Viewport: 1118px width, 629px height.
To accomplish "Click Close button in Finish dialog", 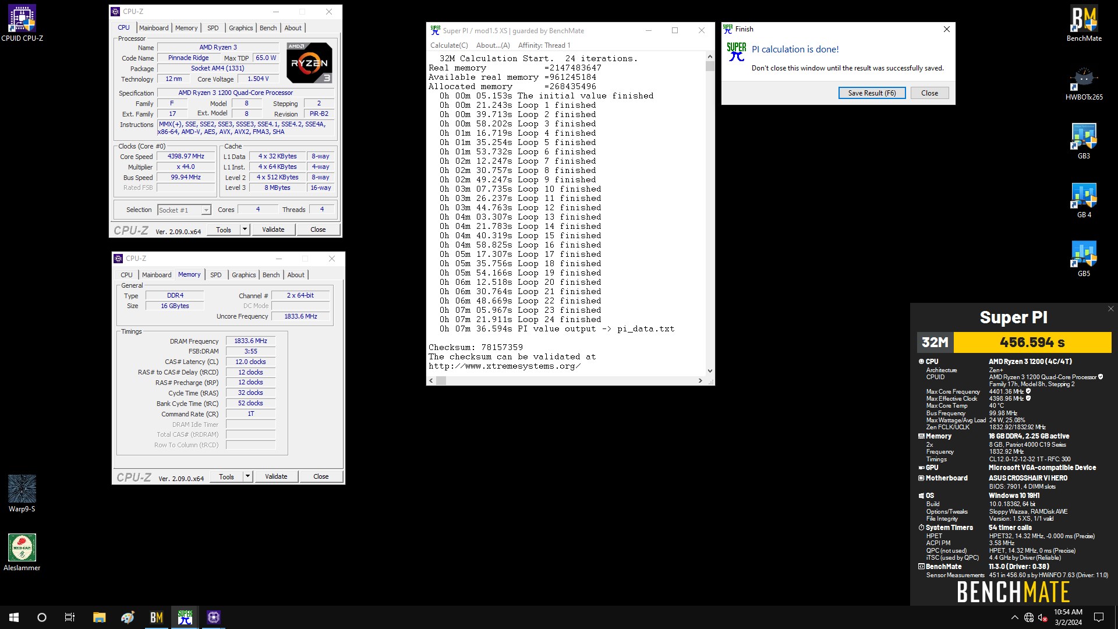I will tap(929, 93).
